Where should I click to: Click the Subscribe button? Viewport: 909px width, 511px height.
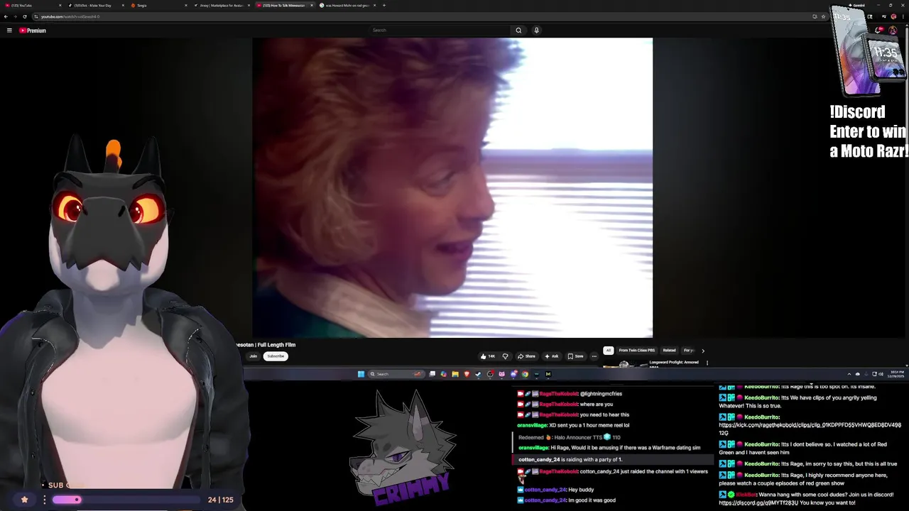click(276, 356)
